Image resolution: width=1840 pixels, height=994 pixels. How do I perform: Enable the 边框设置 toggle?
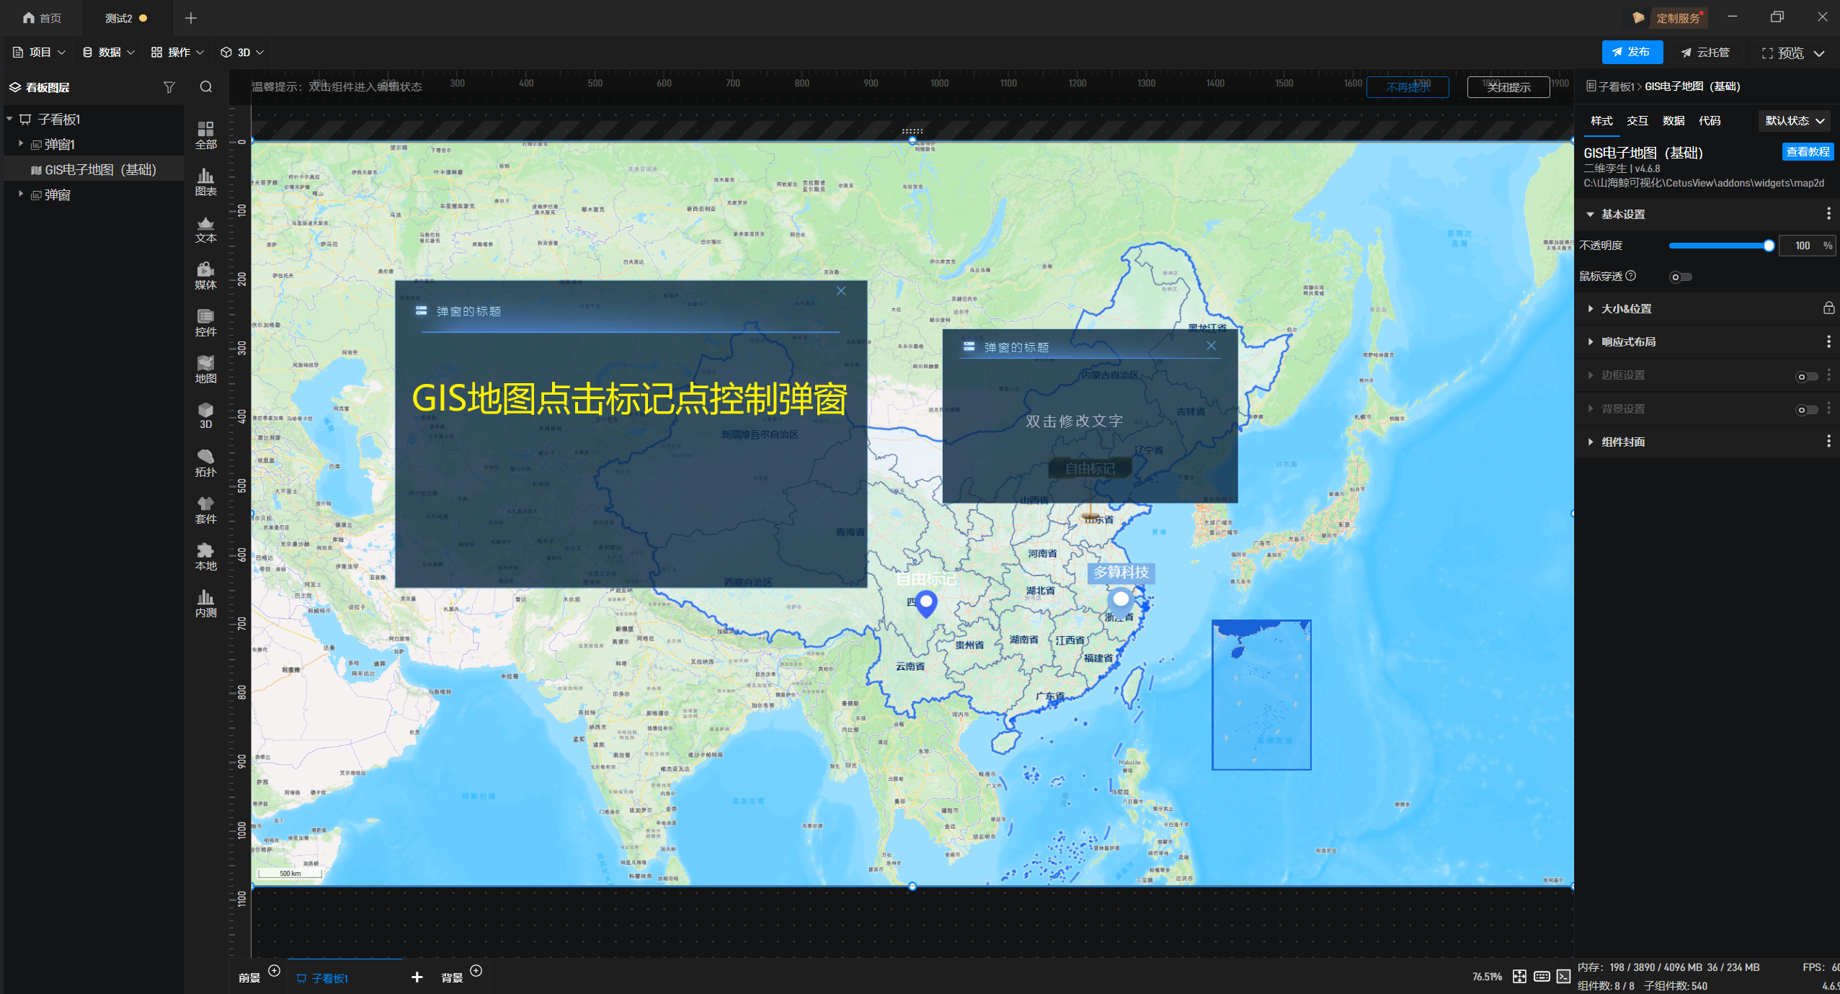1805,376
